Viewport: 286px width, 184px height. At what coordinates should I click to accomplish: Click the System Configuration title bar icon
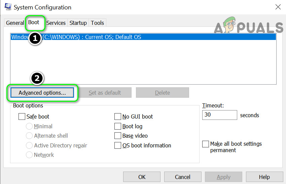tap(8, 7)
